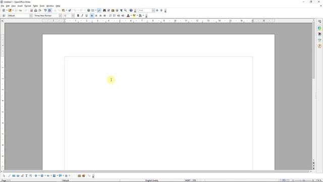Screen dimensions: 323x182
Task: Toggle the Show Draw Functions button
Action: click(x=99, y=10)
